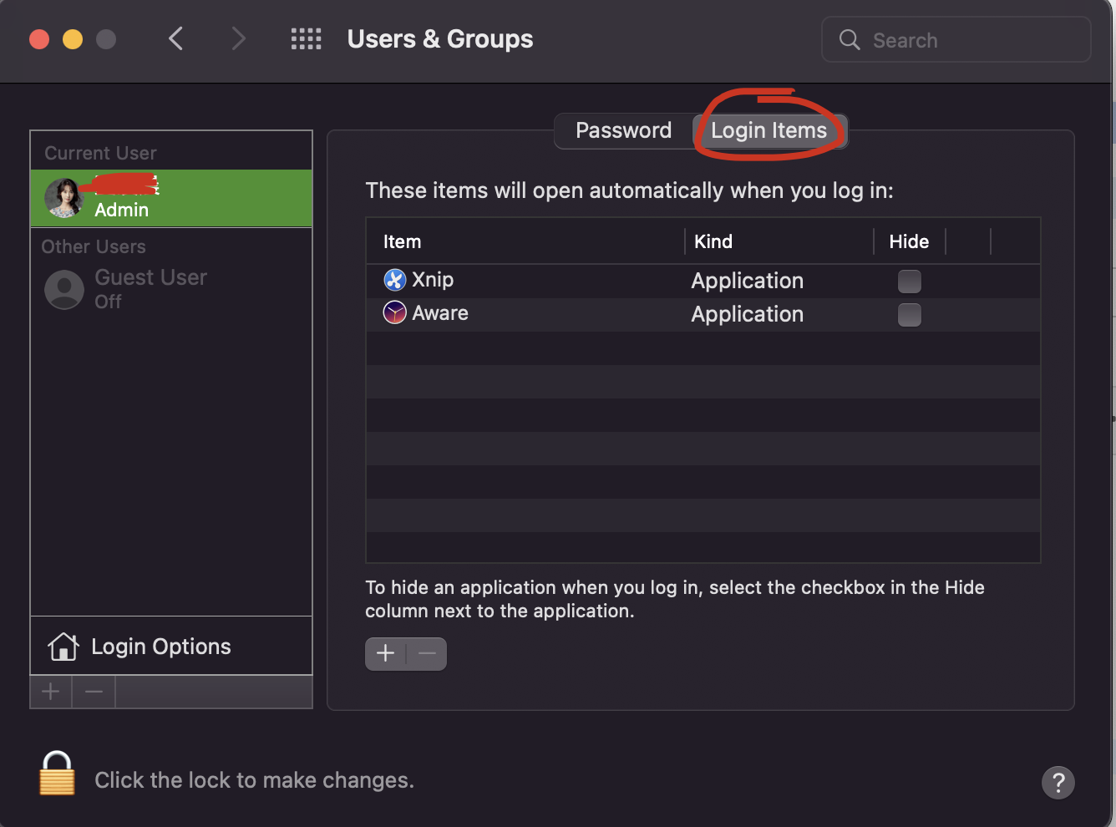The height and width of the screenshot is (827, 1116).
Task: Minimize window with yellow button
Action: [73, 39]
